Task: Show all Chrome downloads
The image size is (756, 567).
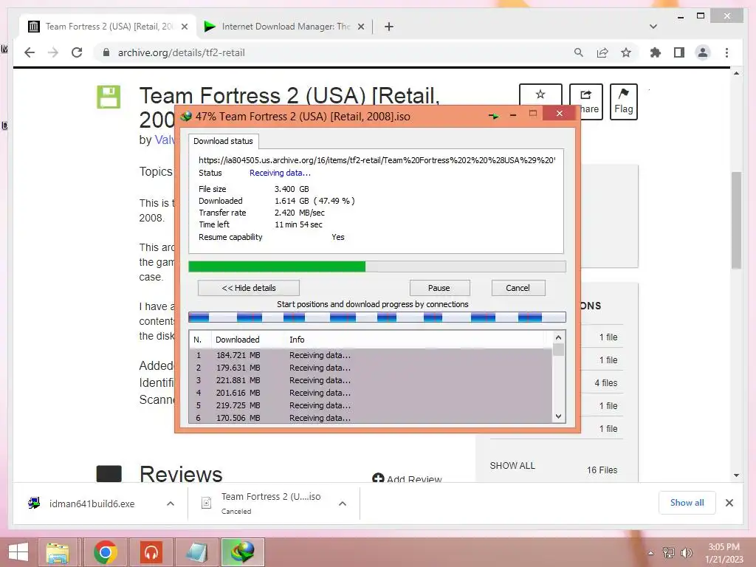Action: point(687,502)
